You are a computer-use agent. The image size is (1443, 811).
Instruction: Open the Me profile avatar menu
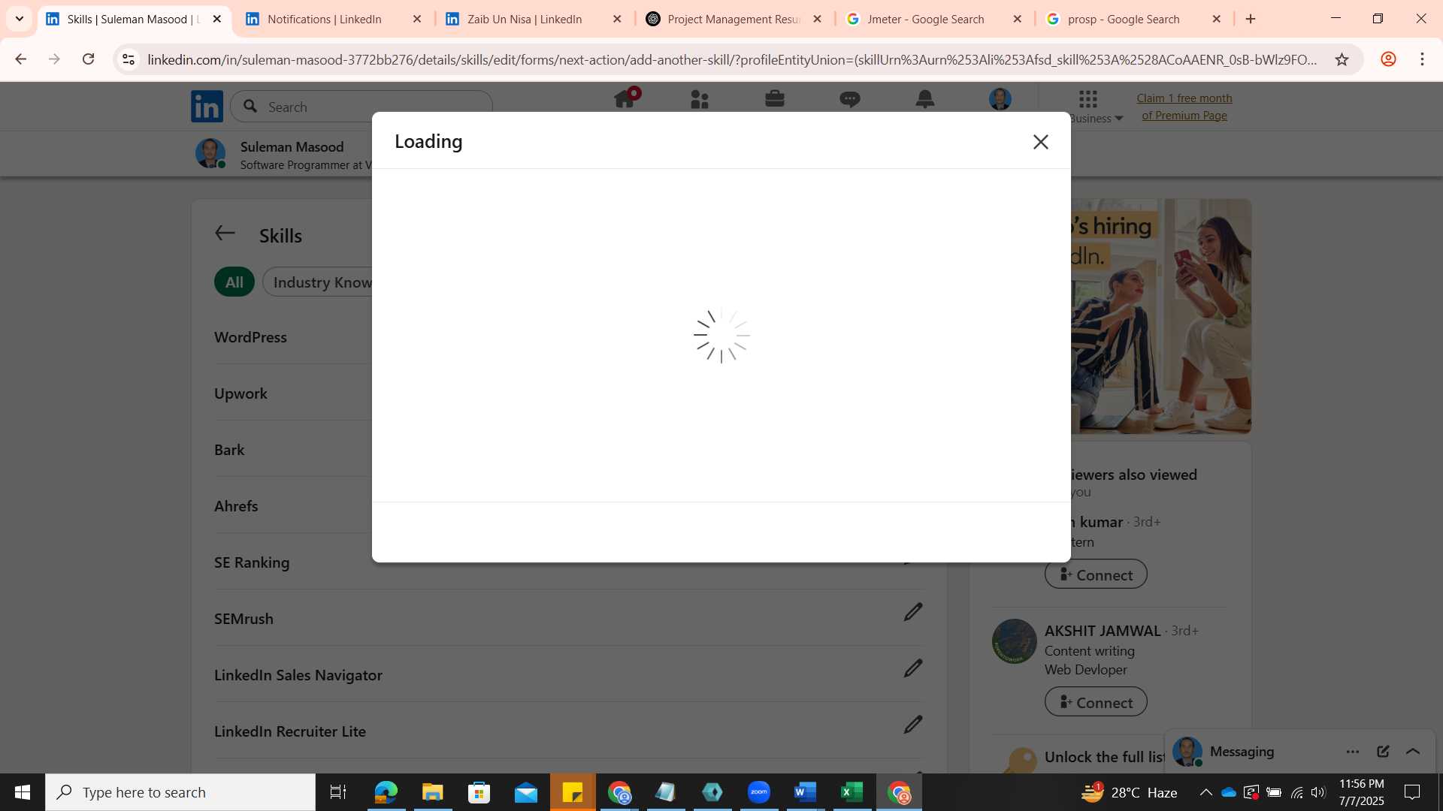[x=1000, y=99]
